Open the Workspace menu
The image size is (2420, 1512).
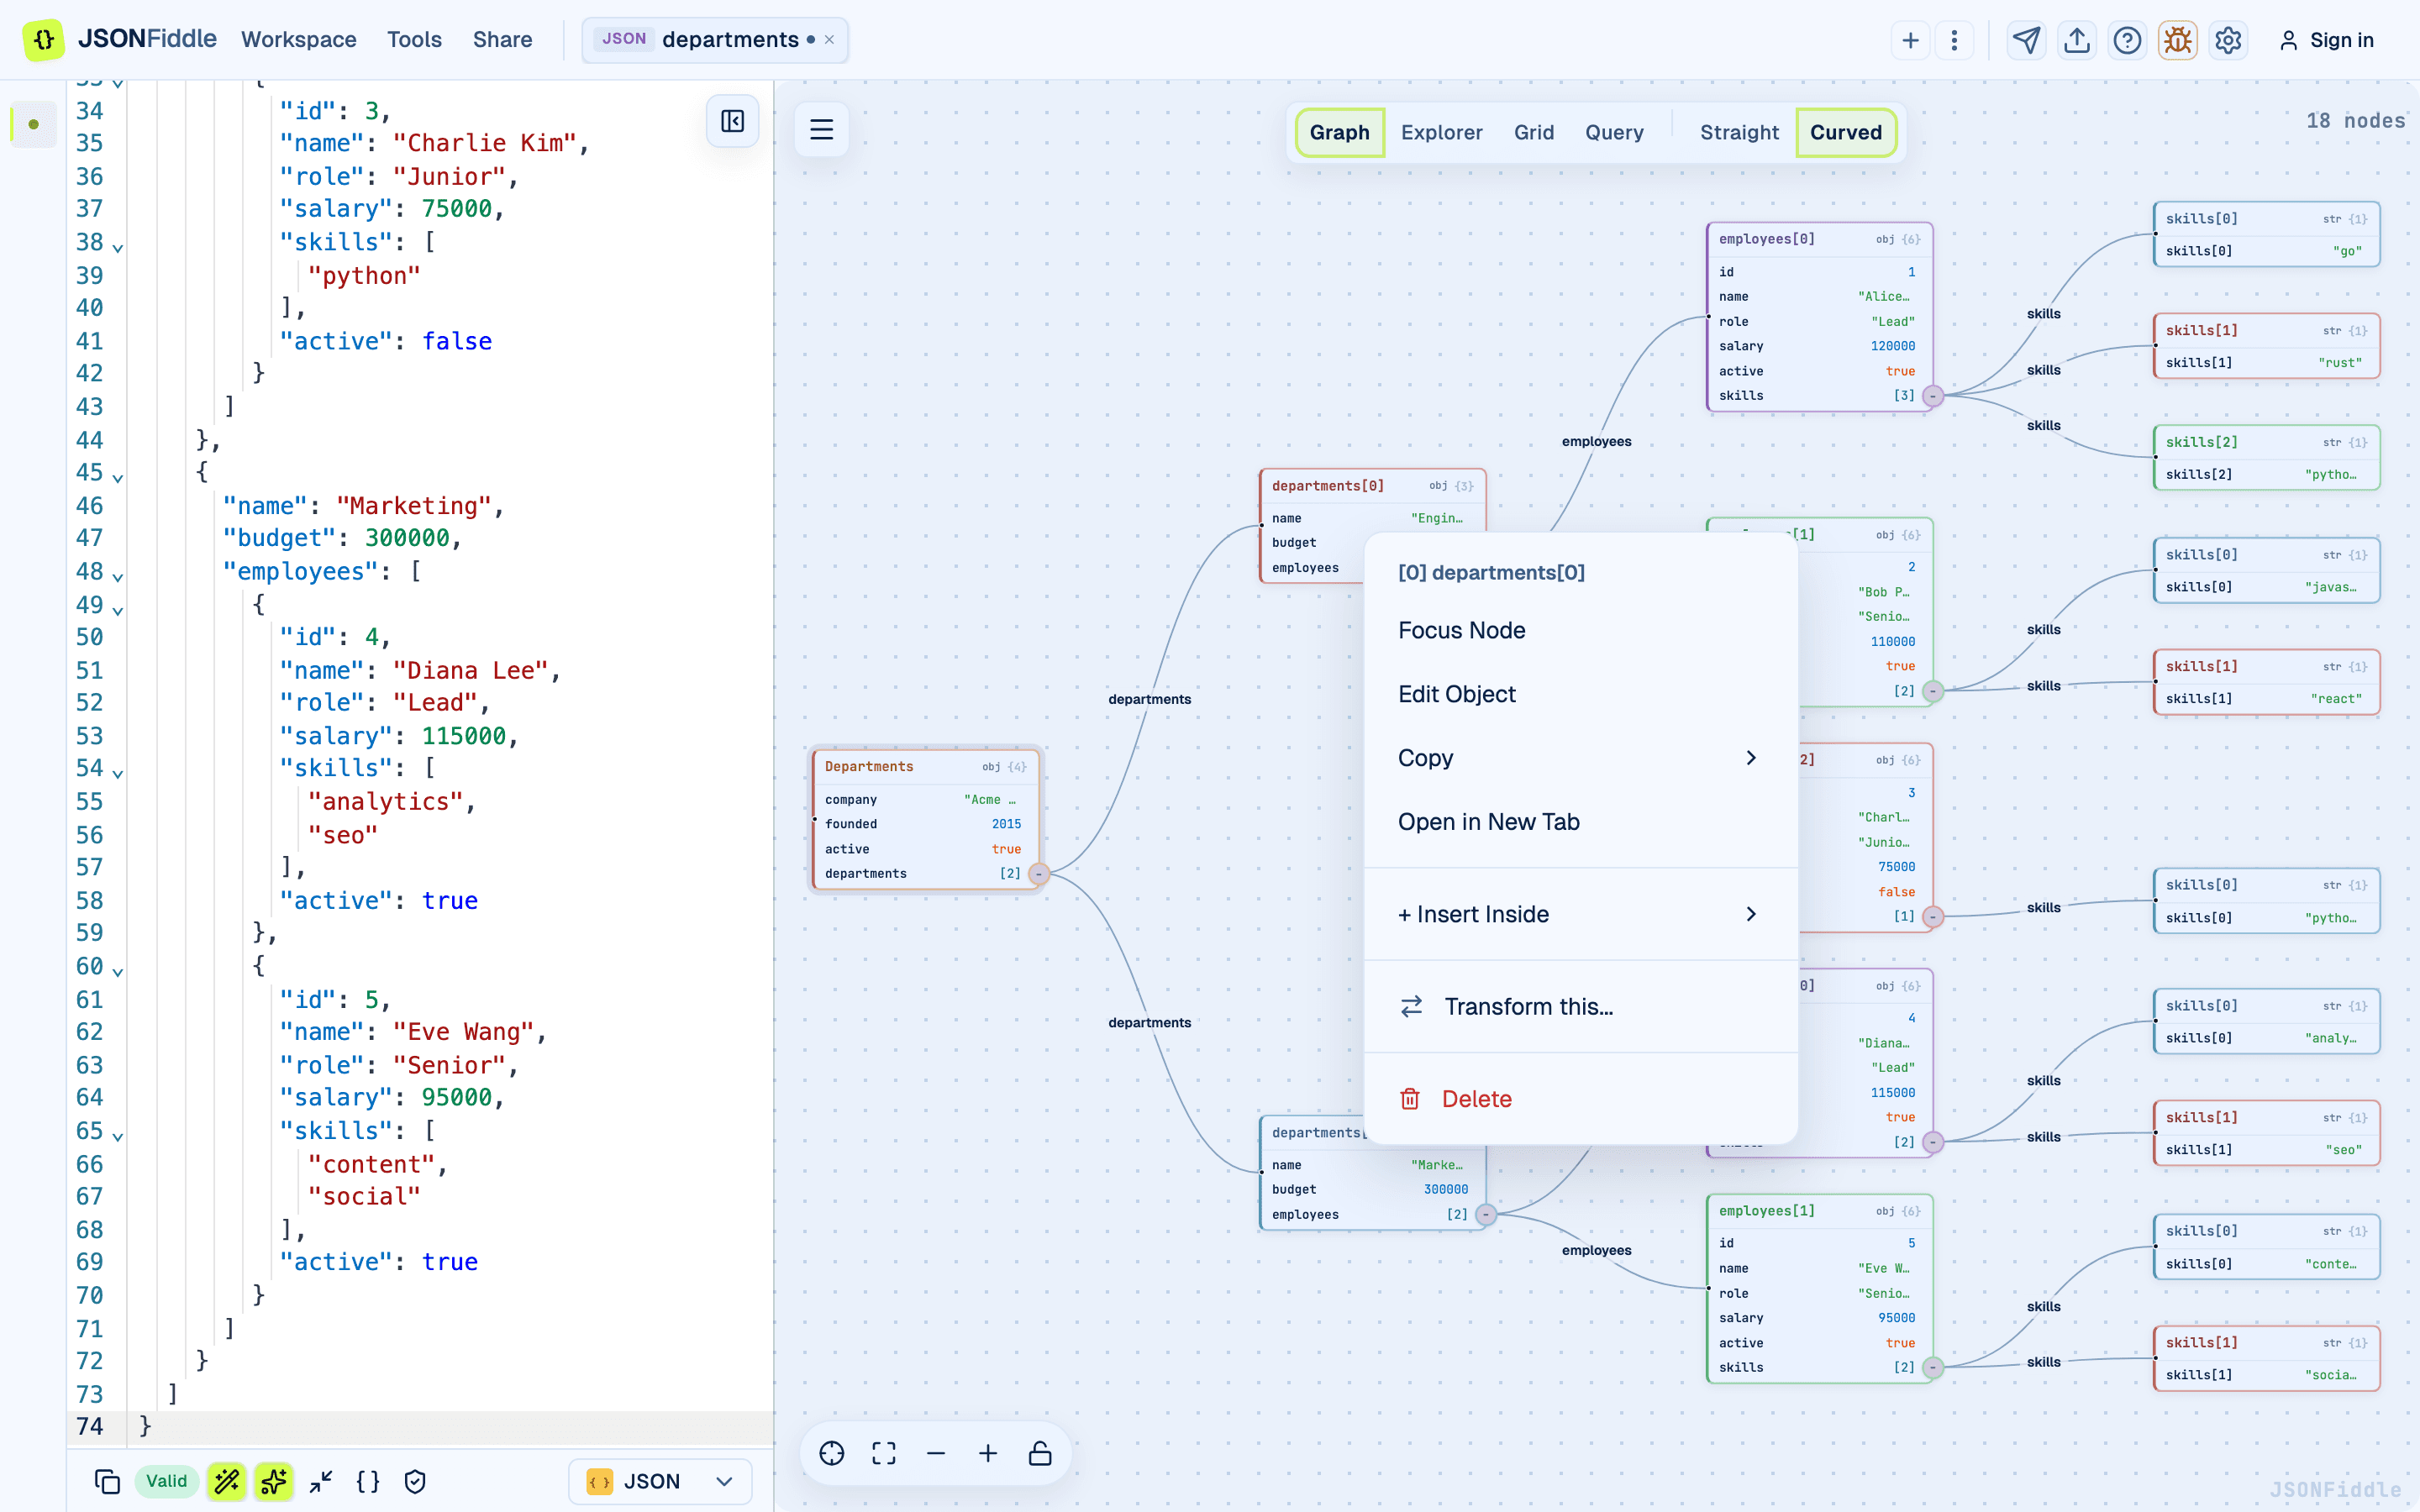coord(298,40)
